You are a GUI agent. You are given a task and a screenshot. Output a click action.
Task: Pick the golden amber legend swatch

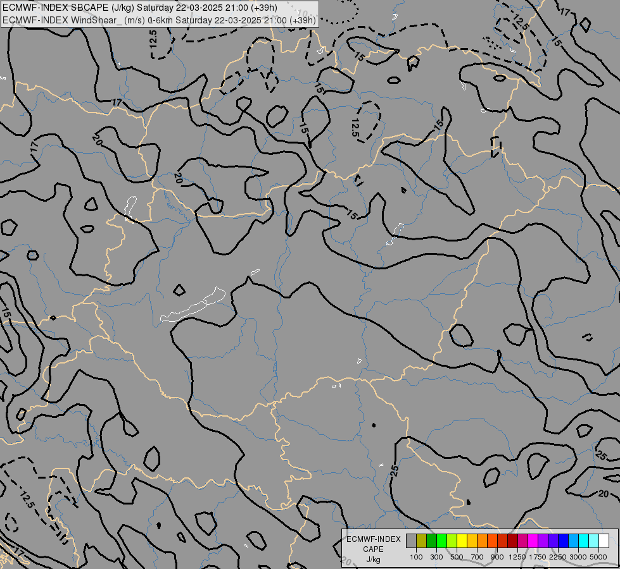click(472, 541)
